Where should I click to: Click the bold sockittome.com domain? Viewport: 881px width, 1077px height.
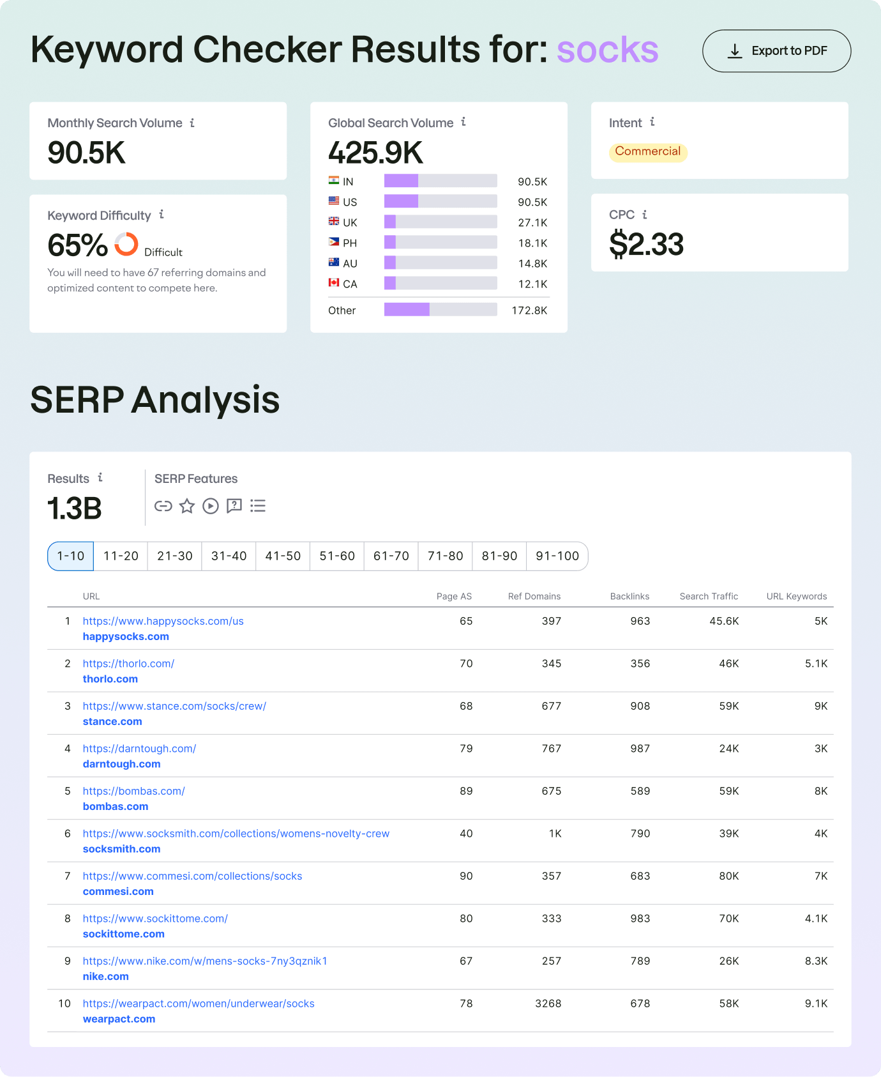click(124, 934)
